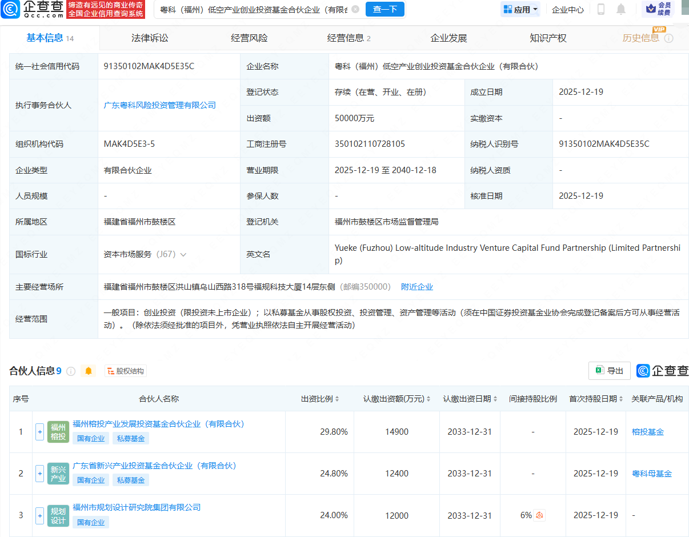
Task: Open the mobile phone app icon
Action: [x=600, y=9]
